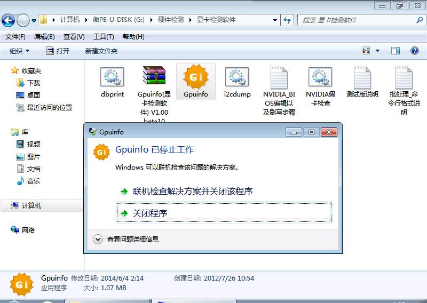Click the Gpuinfo icon in the details pane
The image size is (427, 303).
(x=22, y=284)
